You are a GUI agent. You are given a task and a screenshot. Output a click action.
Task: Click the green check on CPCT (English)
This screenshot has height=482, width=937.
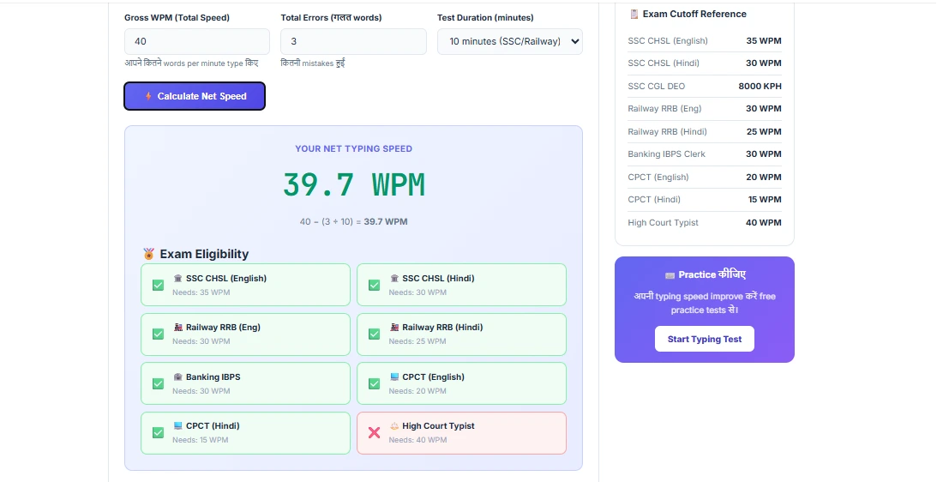[374, 384]
